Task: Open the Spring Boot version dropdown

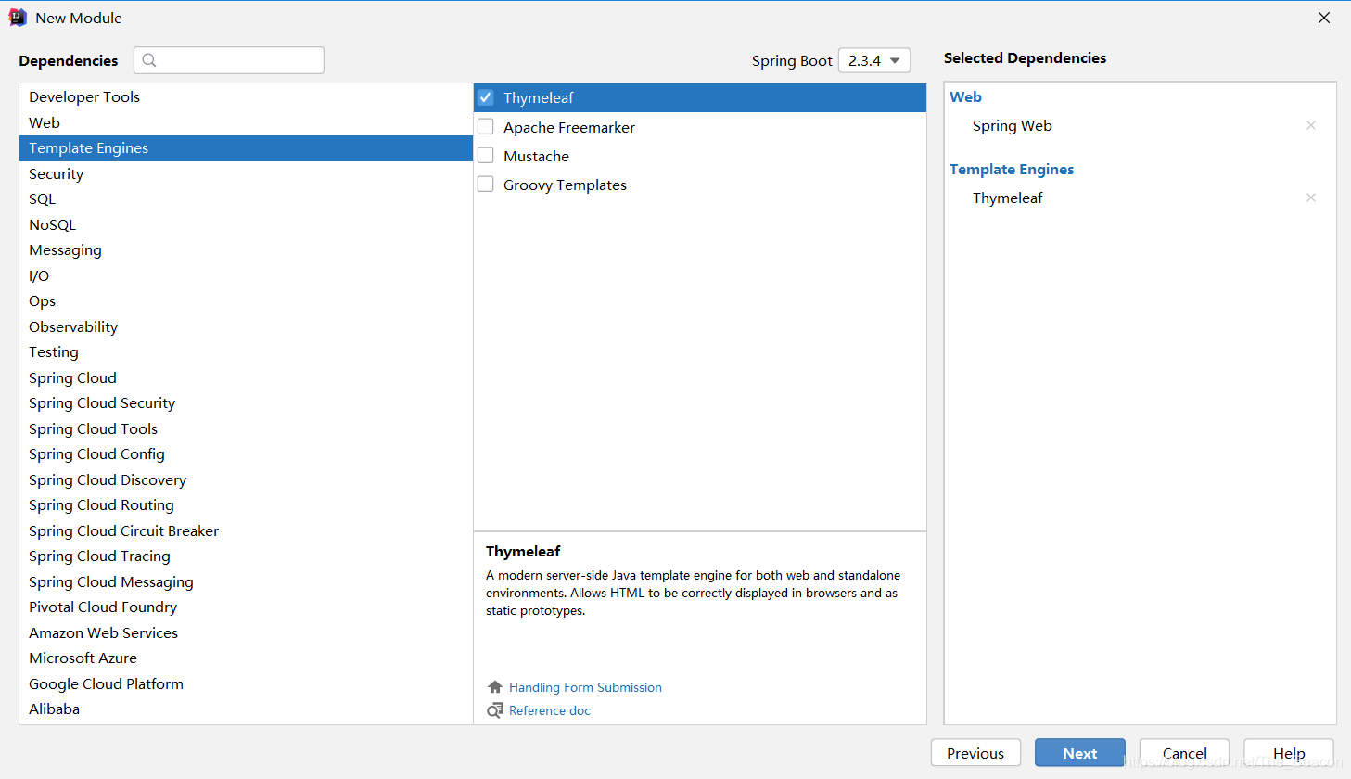Action: 874,60
